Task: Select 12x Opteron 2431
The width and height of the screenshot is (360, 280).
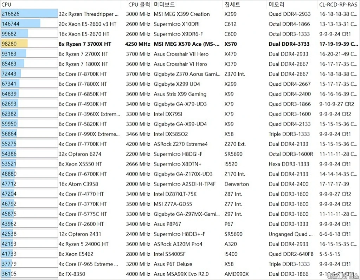Action: click(x=80, y=234)
